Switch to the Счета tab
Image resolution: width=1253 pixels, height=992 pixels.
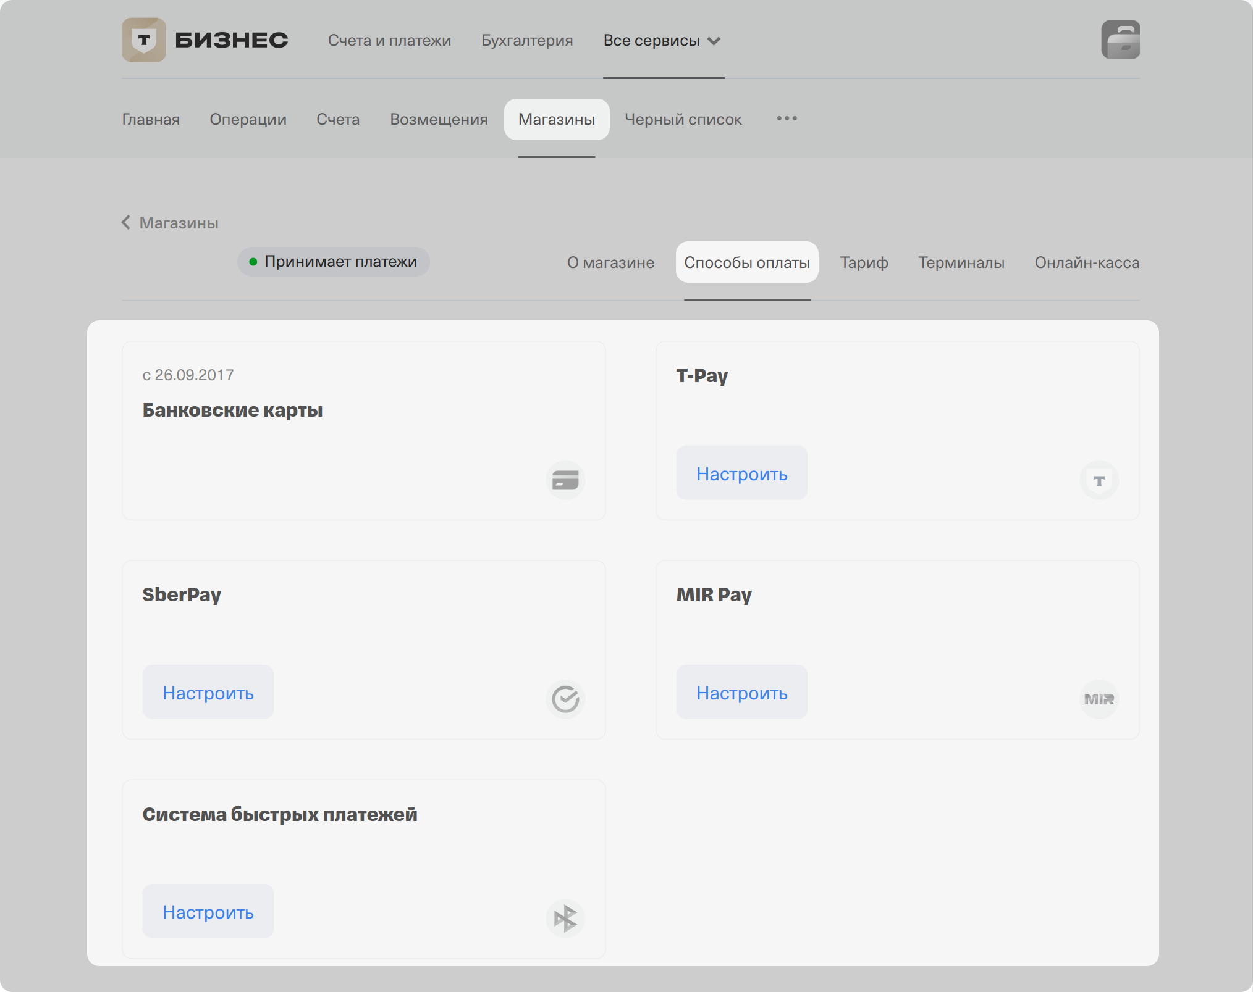coord(338,119)
